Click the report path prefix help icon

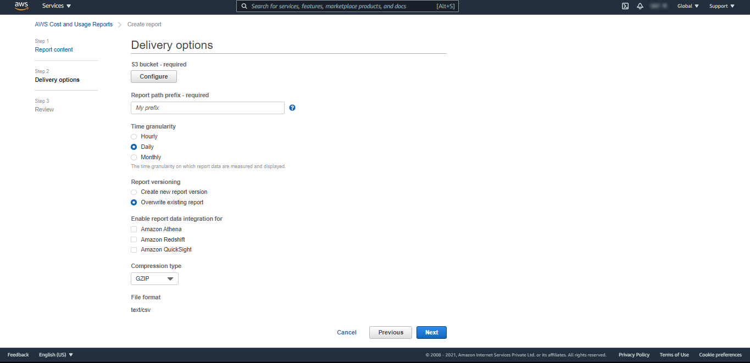tap(292, 108)
